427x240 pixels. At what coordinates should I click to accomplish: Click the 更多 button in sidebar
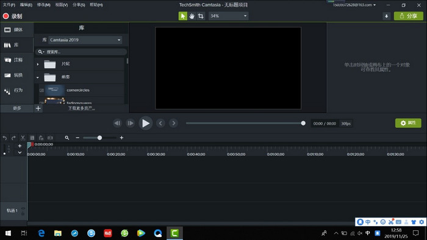pyautogui.click(x=17, y=108)
